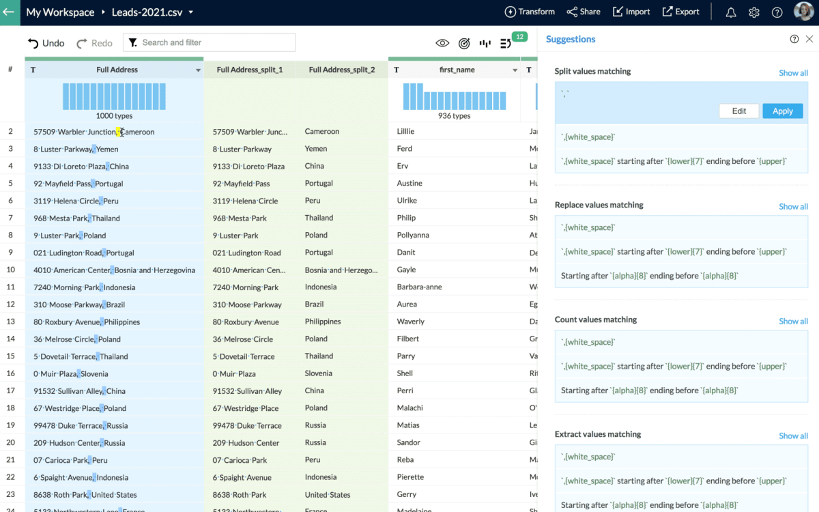This screenshot has height=512, width=819.
Task: Open the first_name column dropdown arrow
Action: click(515, 70)
